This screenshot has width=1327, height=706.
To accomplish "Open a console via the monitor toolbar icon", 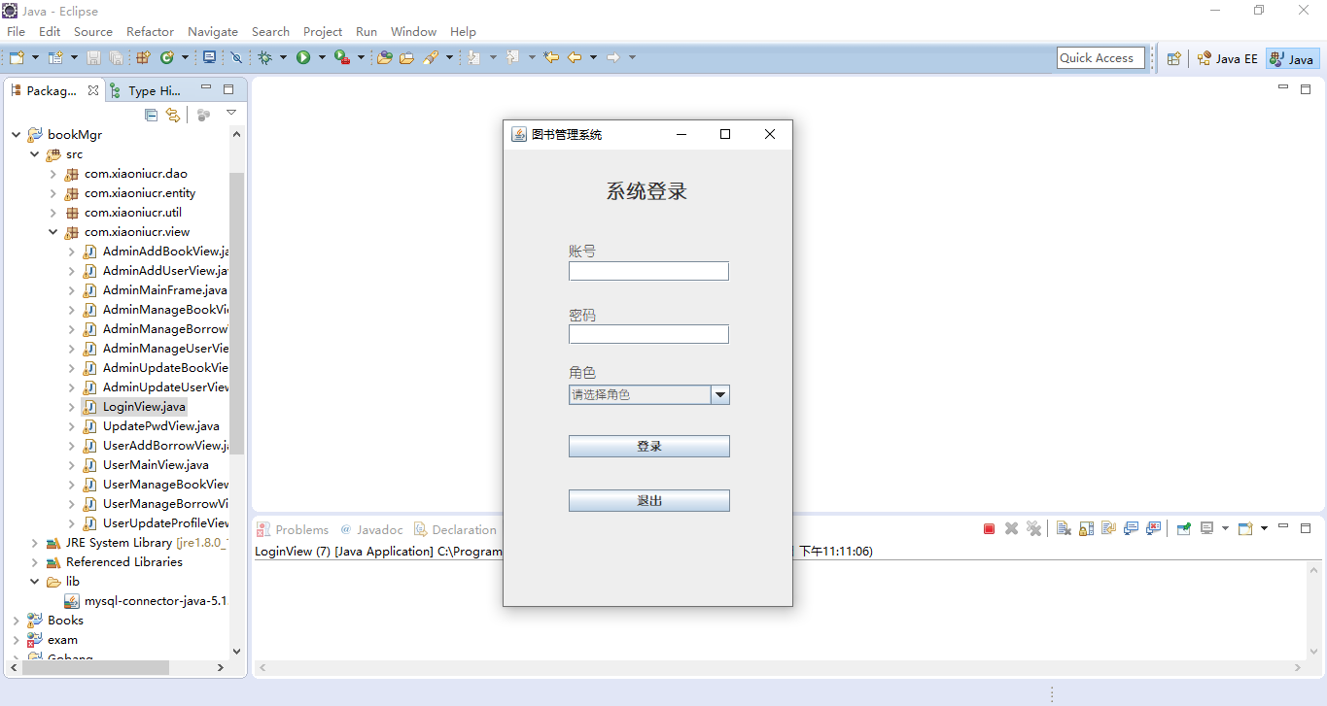I will click(x=209, y=57).
